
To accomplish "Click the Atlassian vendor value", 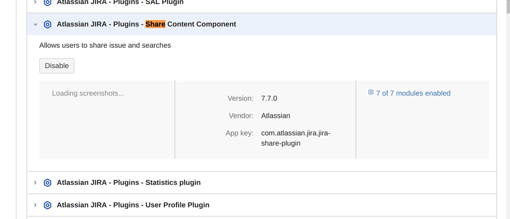I will click(276, 116).
